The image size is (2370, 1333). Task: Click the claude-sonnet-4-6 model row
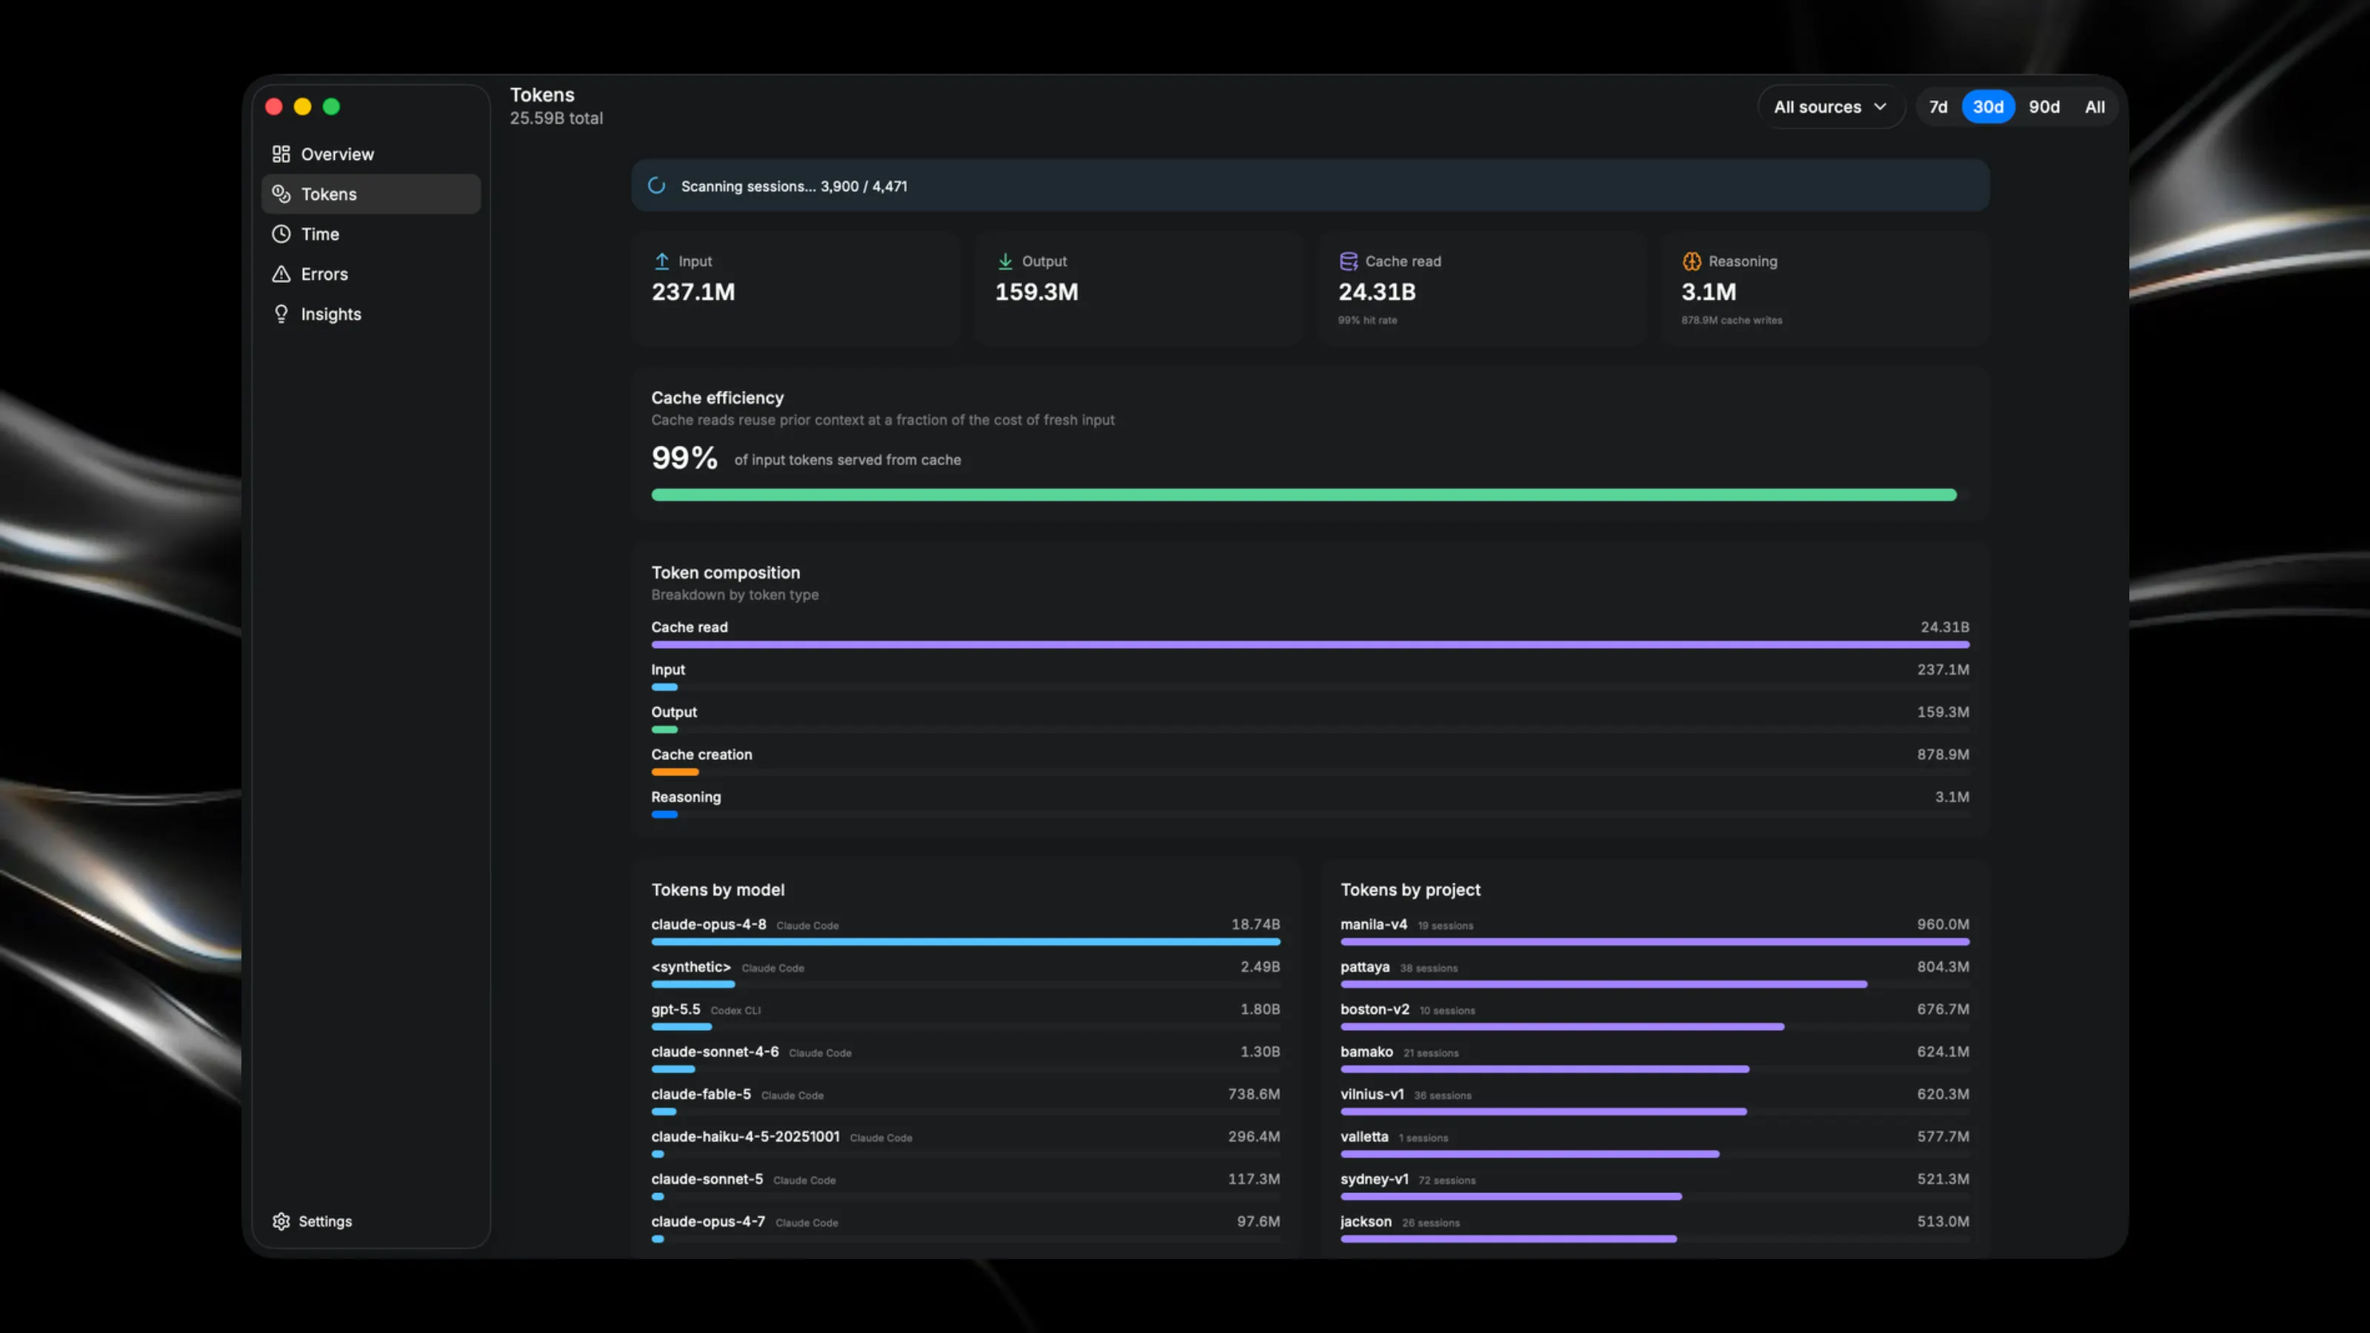pyautogui.click(x=965, y=1058)
